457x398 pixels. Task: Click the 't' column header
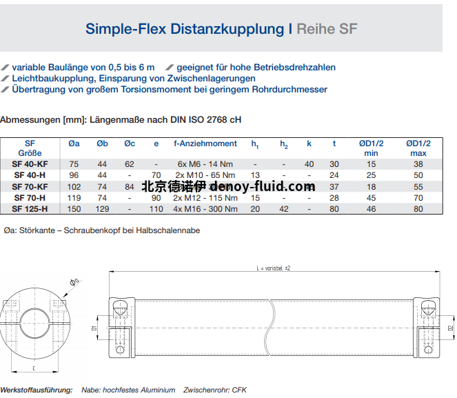tap(334, 143)
